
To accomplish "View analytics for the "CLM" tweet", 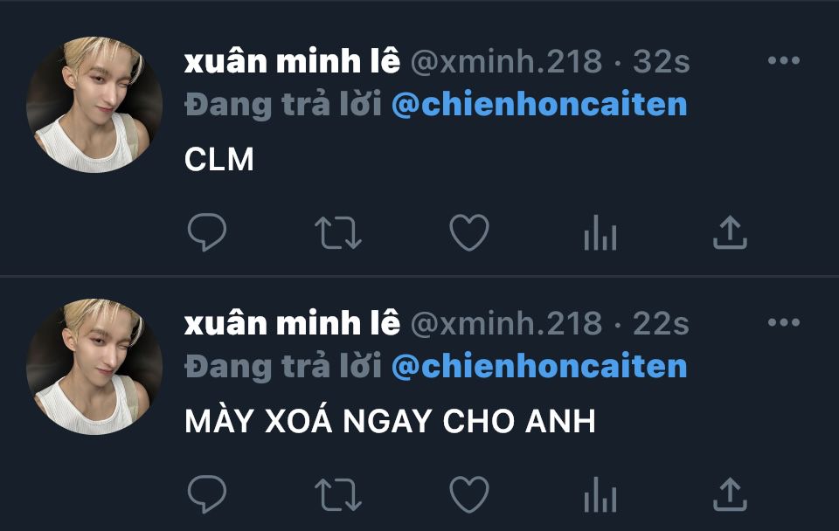I will point(600,232).
